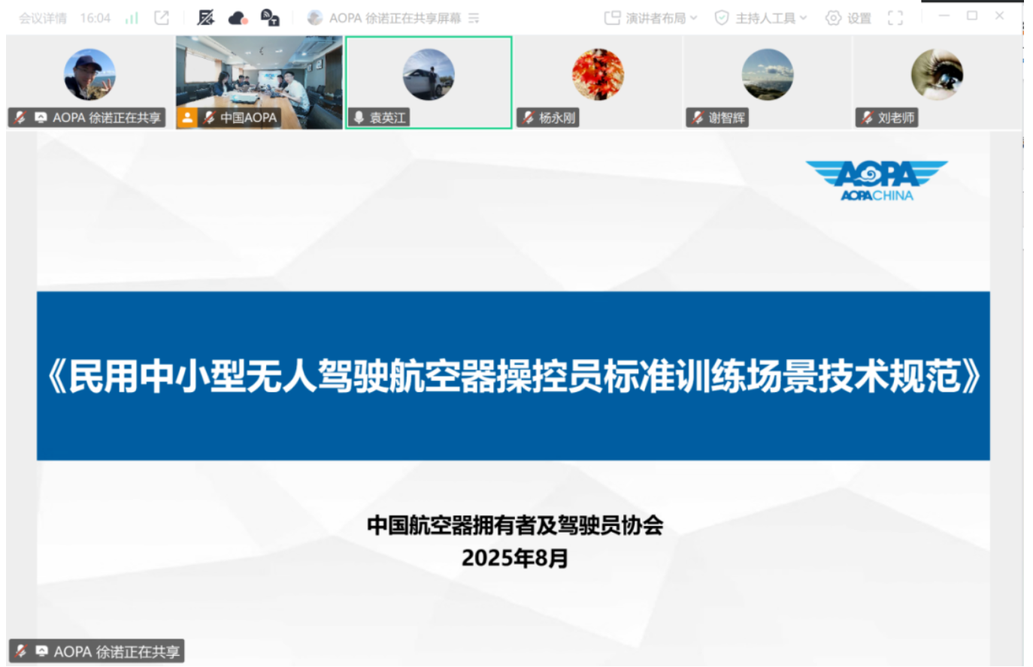This screenshot has height=667, width=1033.
Task: Click screen-share icon on top 'AOPA 徐诺正在共享' tile
Action: 41,118
